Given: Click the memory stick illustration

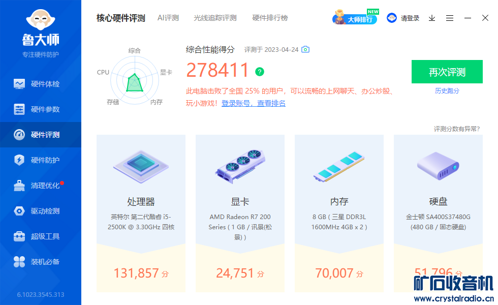Looking at the screenshot, I should click(x=339, y=167).
